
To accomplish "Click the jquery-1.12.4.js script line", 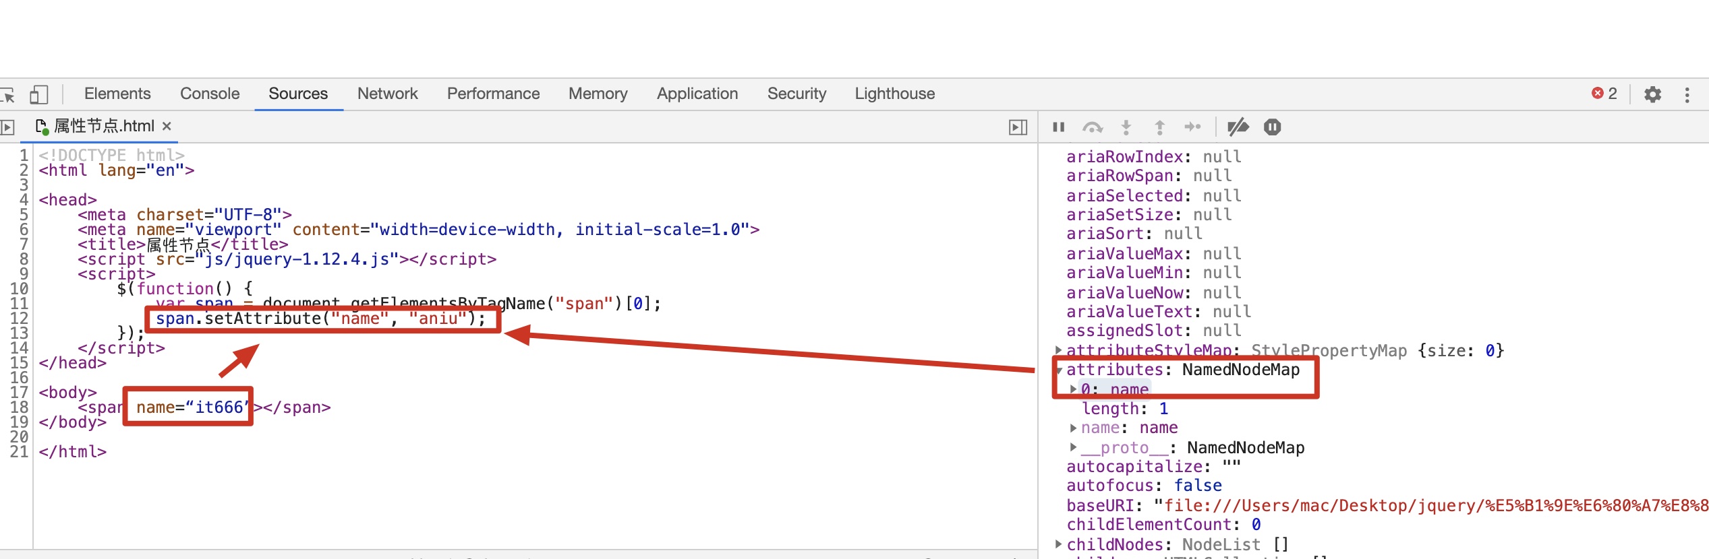I will pyautogui.click(x=287, y=259).
